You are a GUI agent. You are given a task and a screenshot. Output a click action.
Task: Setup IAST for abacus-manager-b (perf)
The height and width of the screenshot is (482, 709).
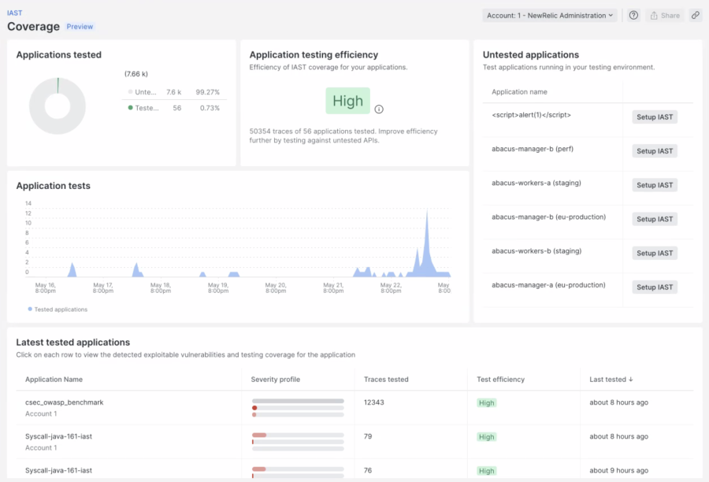[655, 151]
